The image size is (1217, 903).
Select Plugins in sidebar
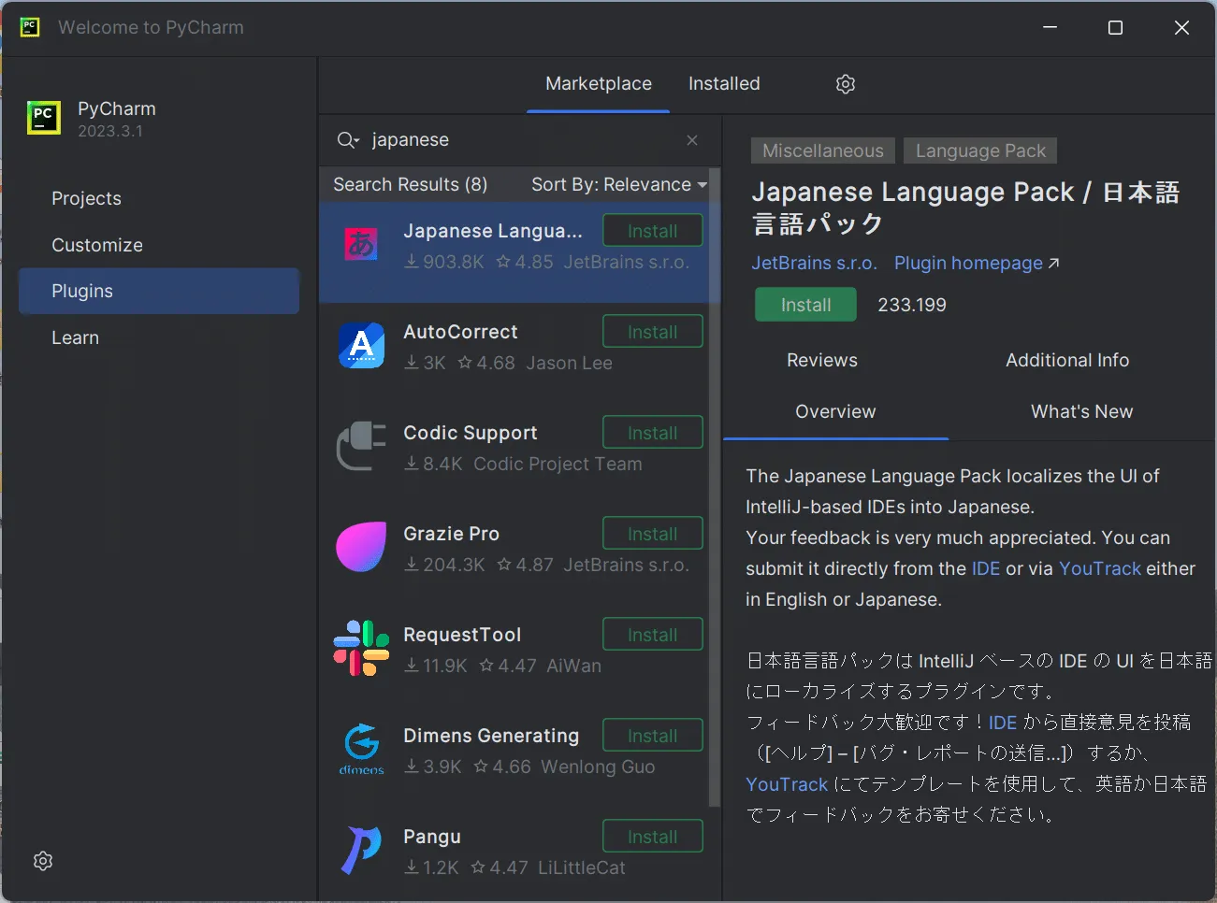[159, 291]
